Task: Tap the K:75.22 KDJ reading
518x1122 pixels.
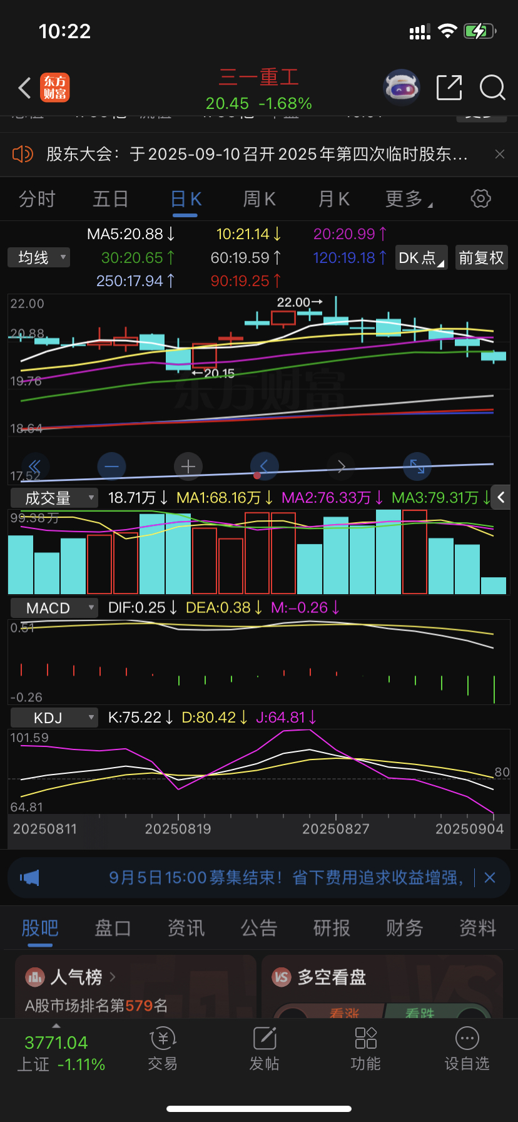Action: tap(140, 718)
